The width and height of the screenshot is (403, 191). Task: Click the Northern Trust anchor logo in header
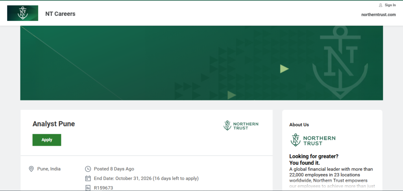(x=22, y=13)
